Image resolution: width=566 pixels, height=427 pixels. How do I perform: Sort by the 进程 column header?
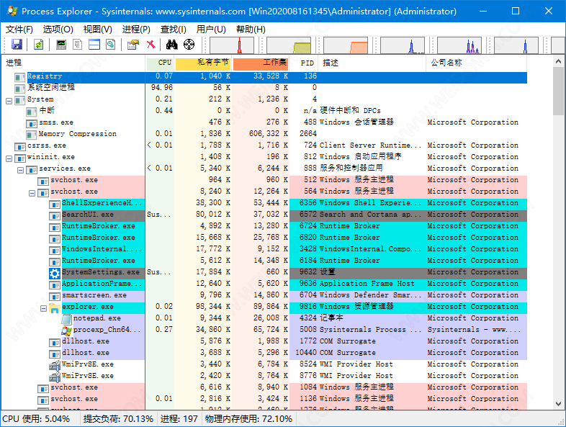(x=73, y=63)
